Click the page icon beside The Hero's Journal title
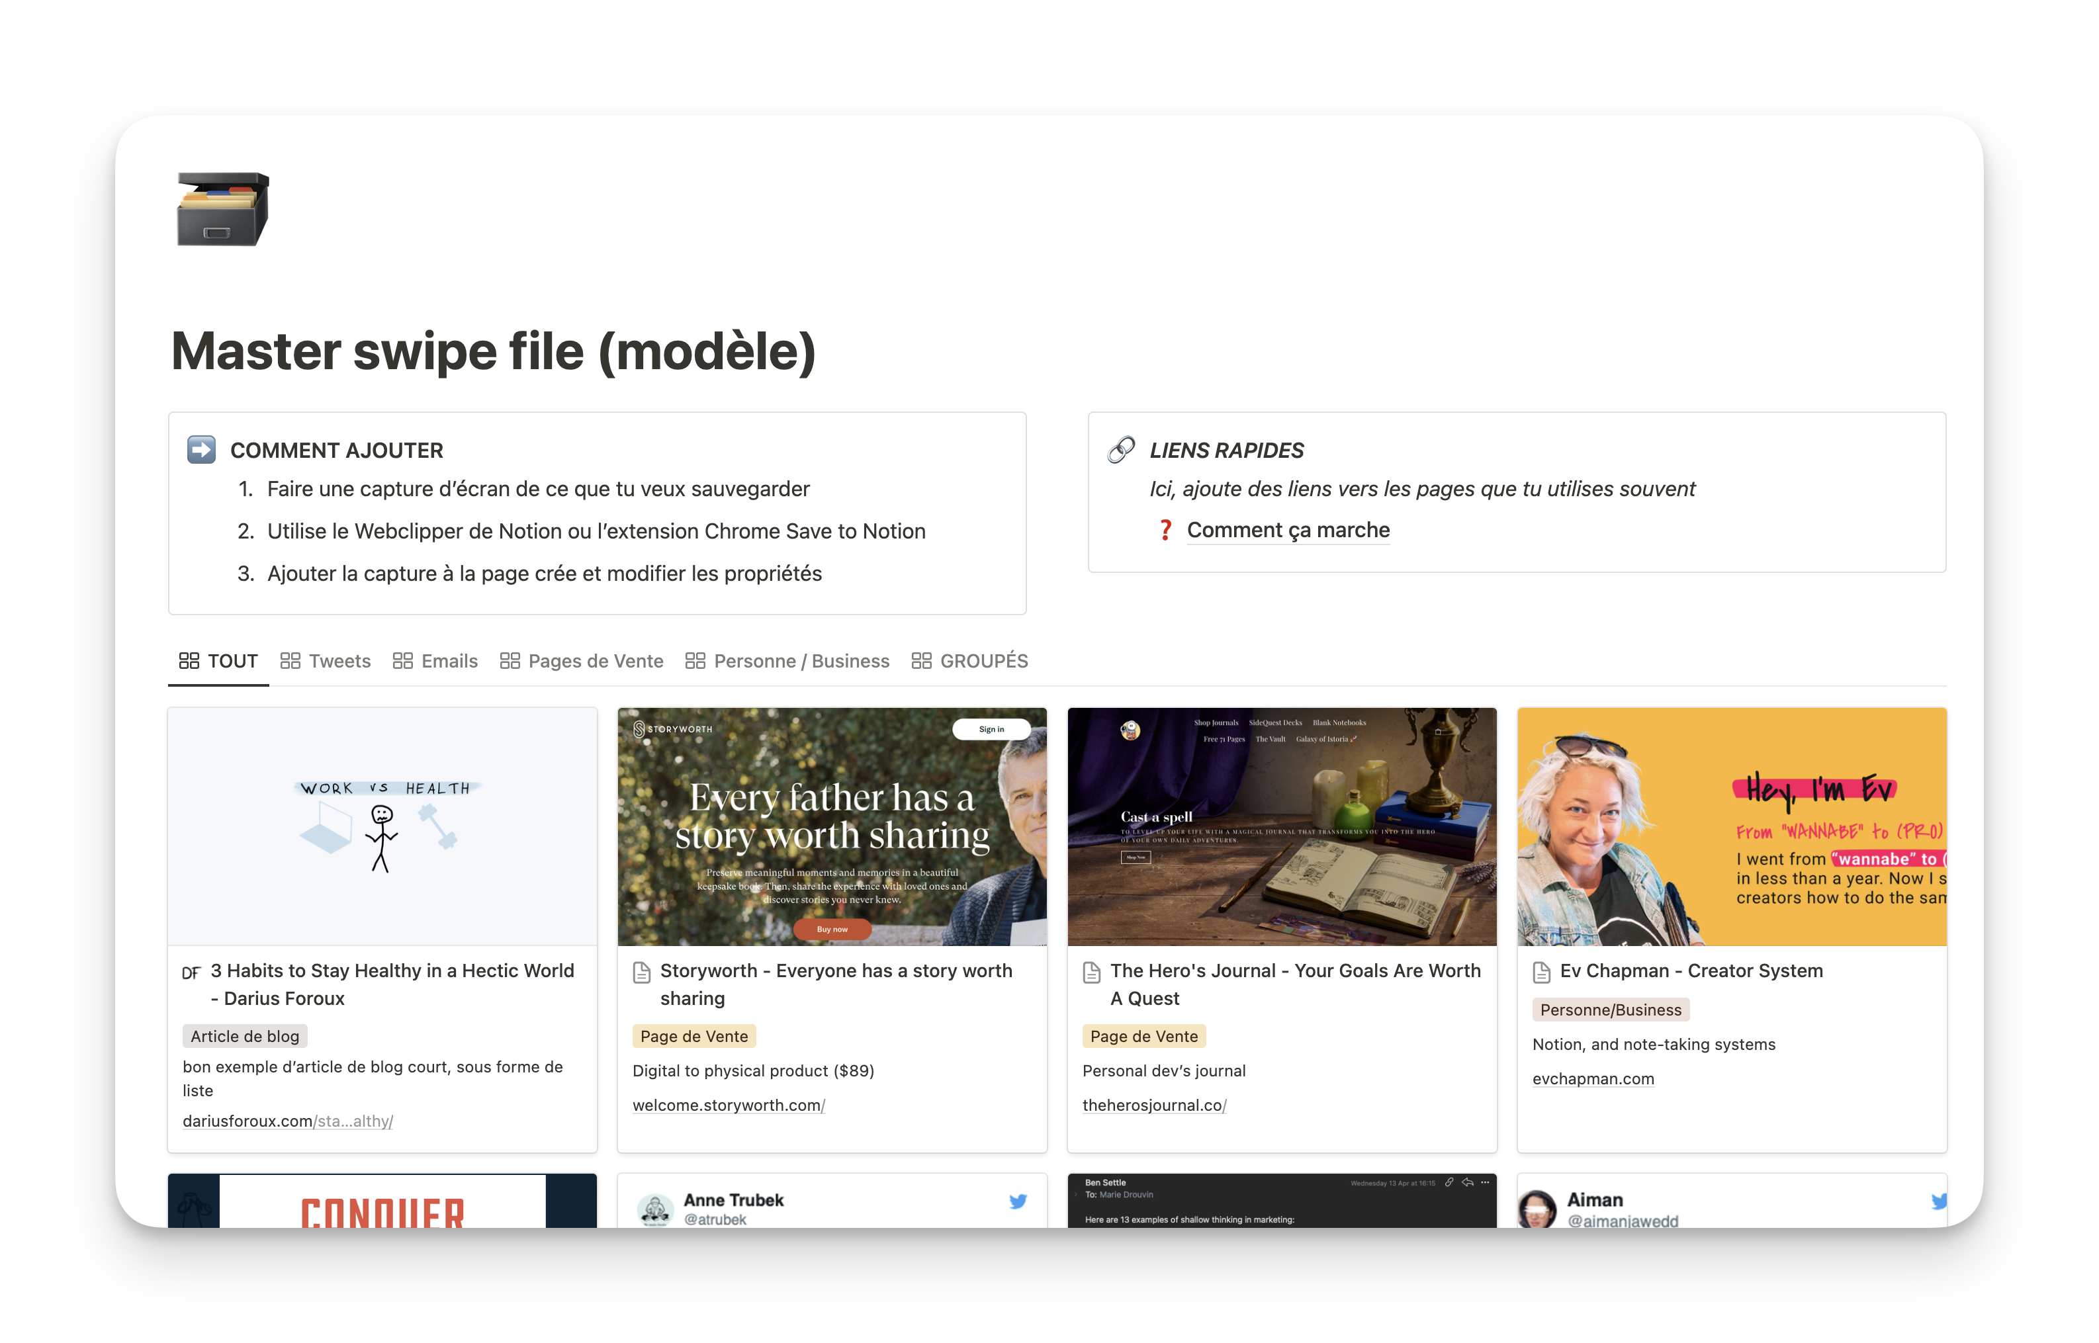 (x=1091, y=971)
